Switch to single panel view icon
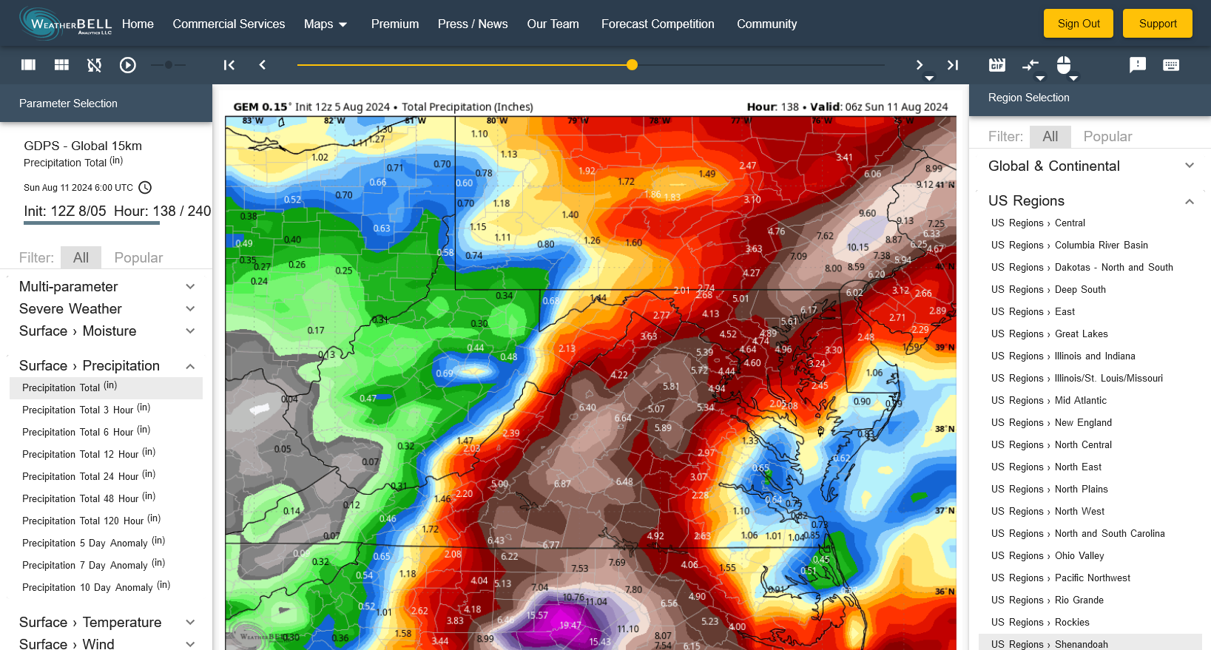 coord(29,65)
